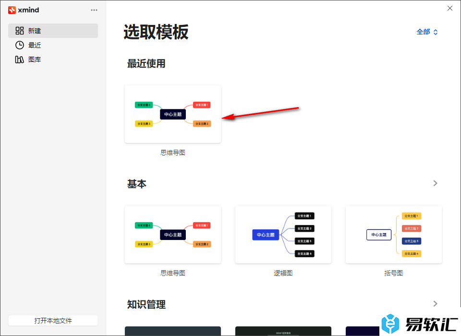Expand the 基本 section with its chevron
The image size is (461, 336).
(436, 183)
